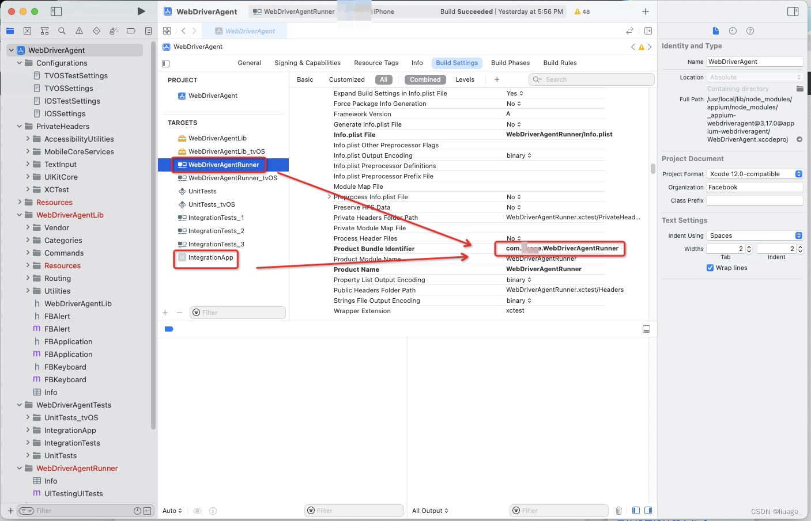This screenshot has width=811, height=521.
Task: Add build setting with plus button
Action: 497,79
